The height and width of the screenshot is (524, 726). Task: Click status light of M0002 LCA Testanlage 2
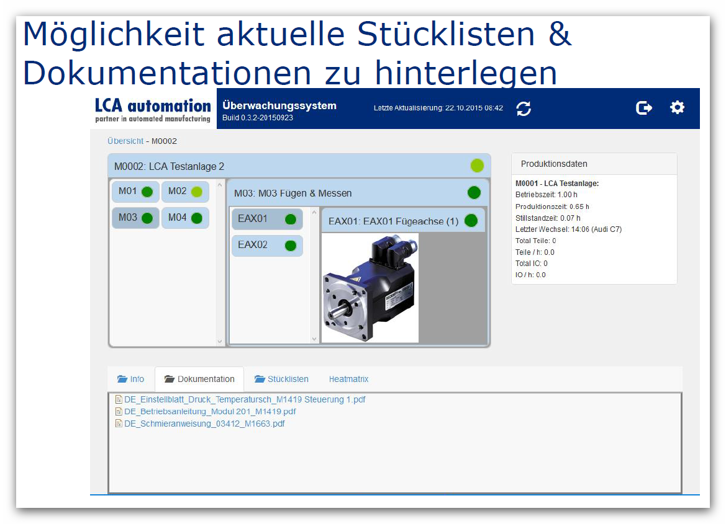tap(477, 166)
